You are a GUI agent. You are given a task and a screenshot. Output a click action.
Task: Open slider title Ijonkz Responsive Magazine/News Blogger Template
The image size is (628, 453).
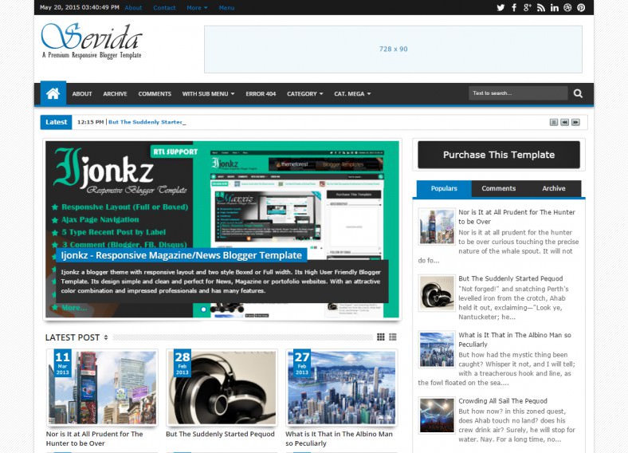point(182,255)
